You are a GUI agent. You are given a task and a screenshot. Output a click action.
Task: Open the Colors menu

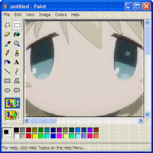(x=61, y=15)
